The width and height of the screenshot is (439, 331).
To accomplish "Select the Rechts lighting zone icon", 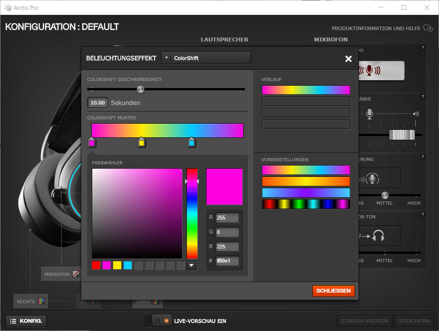I will (41, 302).
